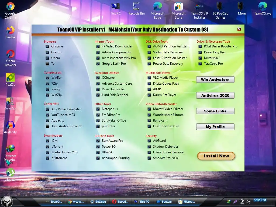The width and height of the screenshot is (276, 207).
Task: Click the Some Links button
Action: (x=215, y=111)
